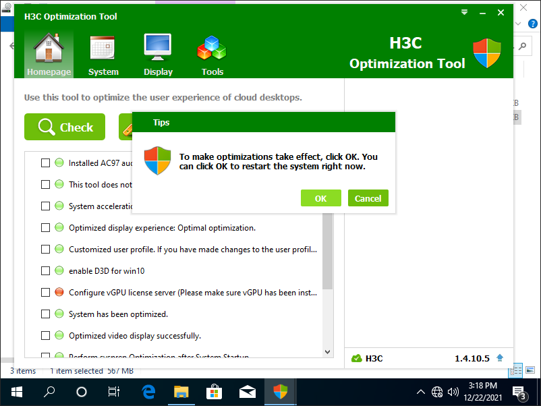Open the Tools tab
The width and height of the screenshot is (541, 406).
point(212,55)
